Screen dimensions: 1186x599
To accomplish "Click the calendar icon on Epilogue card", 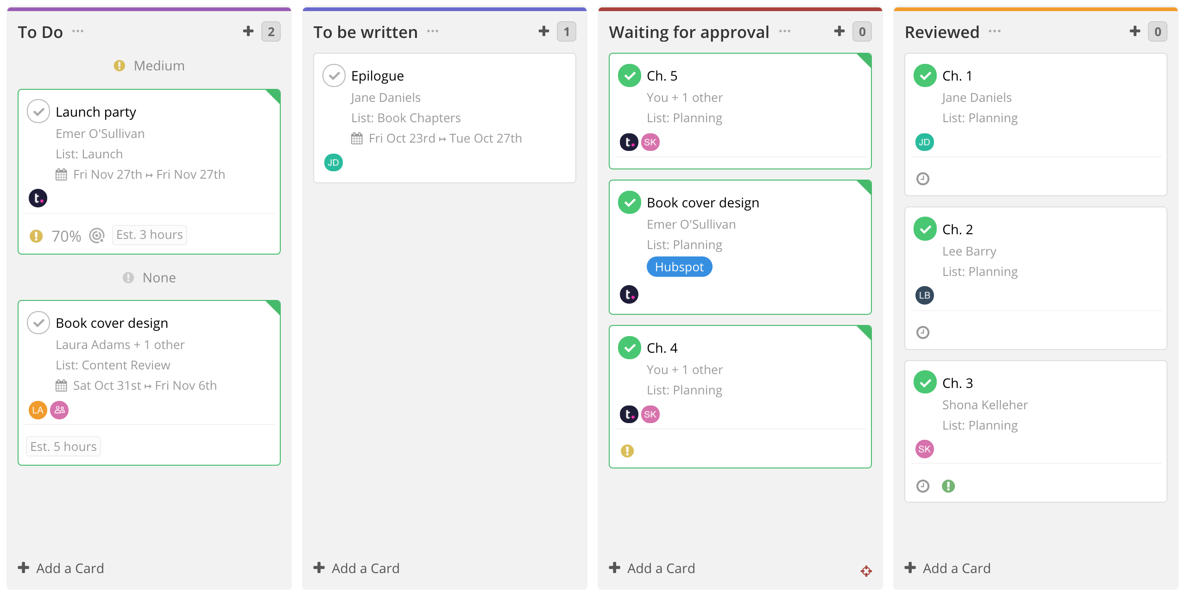I will pos(356,137).
